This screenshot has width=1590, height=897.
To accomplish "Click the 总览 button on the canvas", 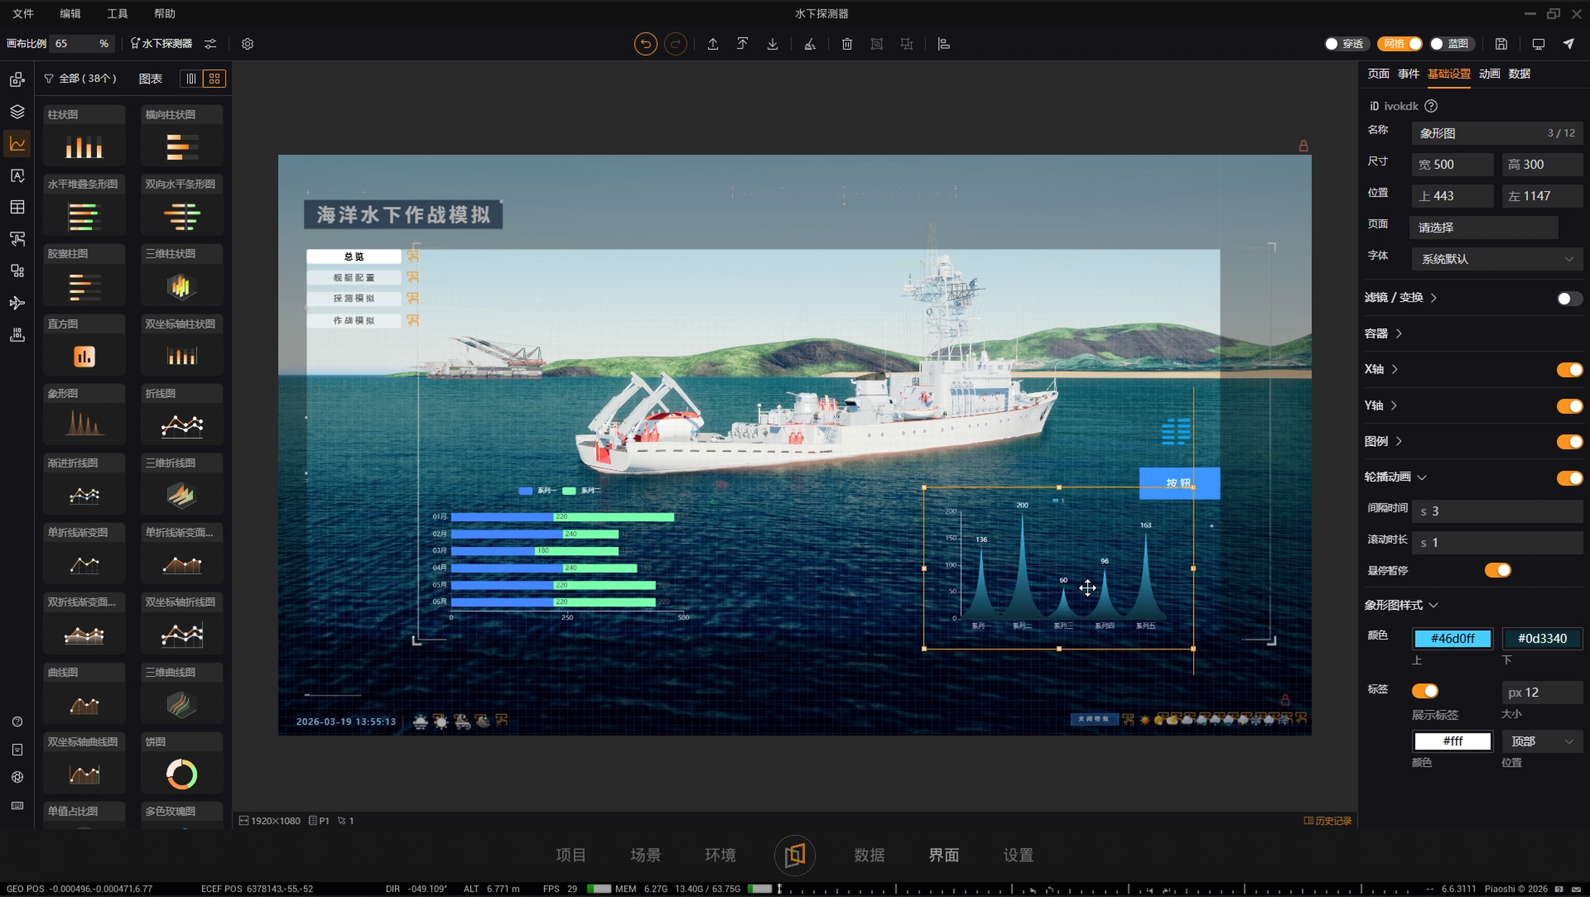I will point(354,256).
